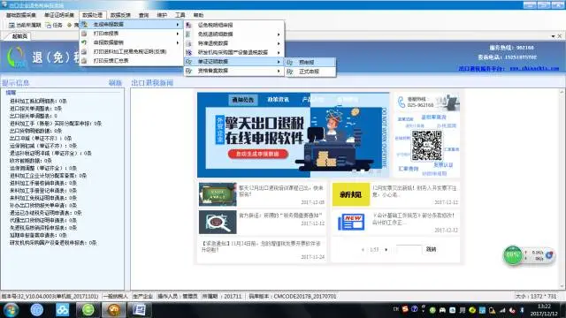The height and width of the screenshot is (318, 566).
Task: Open the blue browser icon on taskbar
Action: [x=37, y=310]
